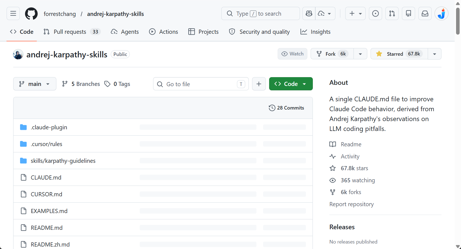The width and height of the screenshot is (461, 249).
Task: Unstar the repository via the Starred button
Action: coord(399,54)
